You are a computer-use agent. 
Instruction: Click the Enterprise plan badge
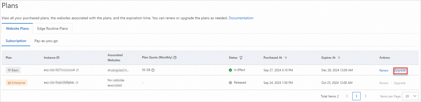17,83
